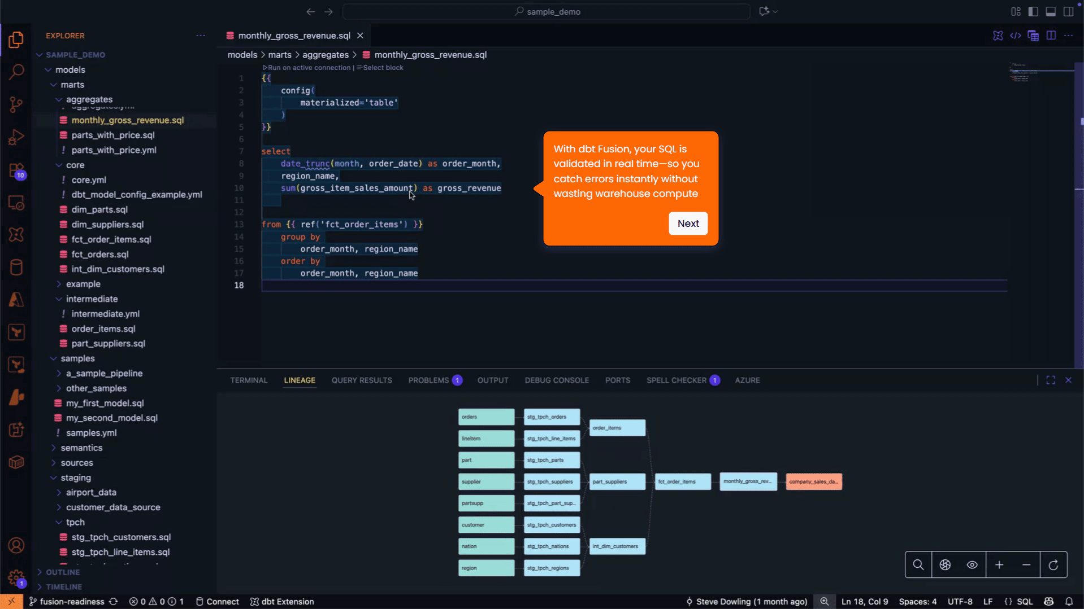Select monthly_gross_rev node in lineage graph
Screen dimensions: 1084x609
pyautogui.click(x=748, y=481)
